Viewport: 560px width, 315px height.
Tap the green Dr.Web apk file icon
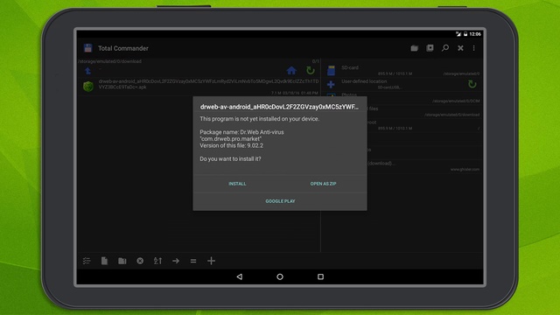click(x=88, y=87)
